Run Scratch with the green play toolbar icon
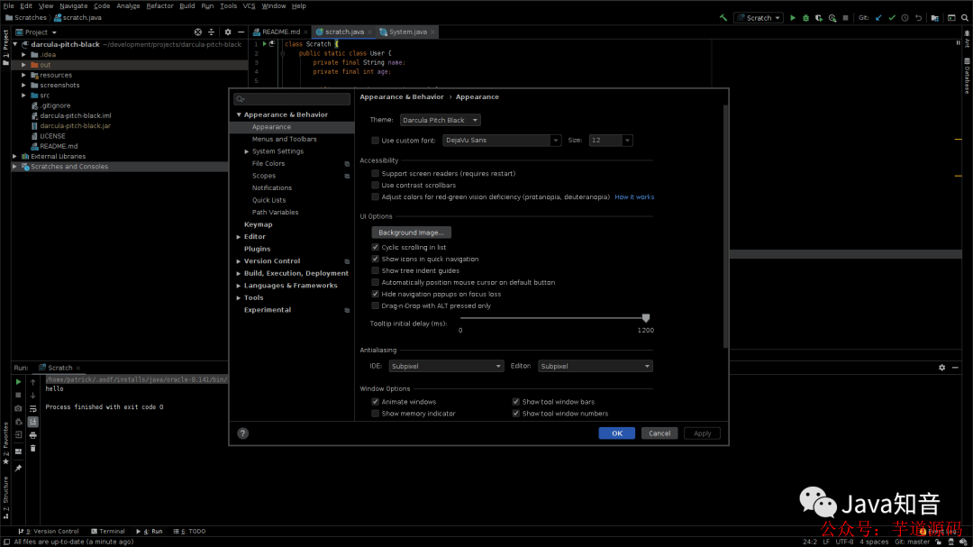The height and width of the screenshot is (547, 973). pos(793,18)
